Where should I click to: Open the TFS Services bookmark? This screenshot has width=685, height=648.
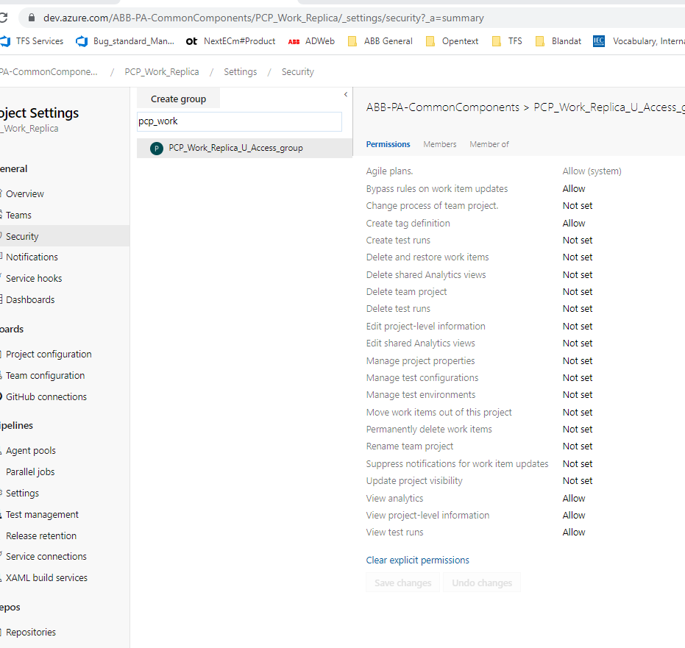point(32,41)
